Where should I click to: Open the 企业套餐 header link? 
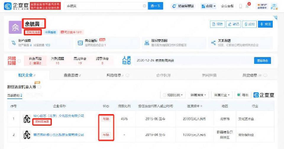(x=227, y=6)
